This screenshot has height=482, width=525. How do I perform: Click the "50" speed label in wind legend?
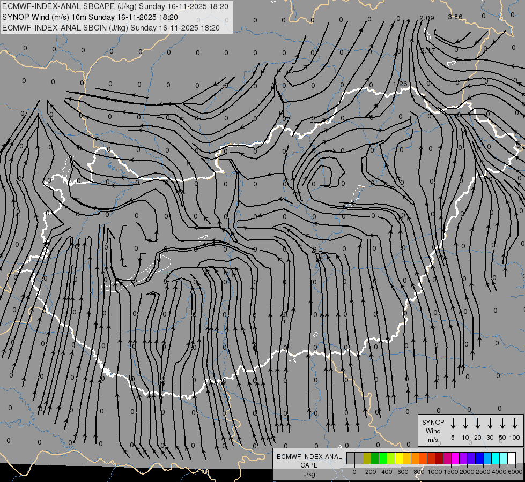click(502, 438)
